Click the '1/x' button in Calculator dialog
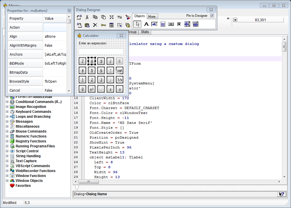Screen dimensions: 291x208 click(120, 80)
